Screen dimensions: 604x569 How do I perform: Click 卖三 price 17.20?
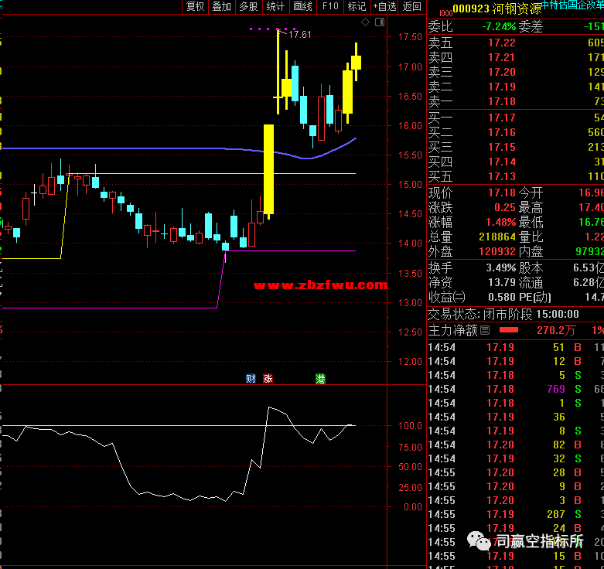(x=502, y=72)
